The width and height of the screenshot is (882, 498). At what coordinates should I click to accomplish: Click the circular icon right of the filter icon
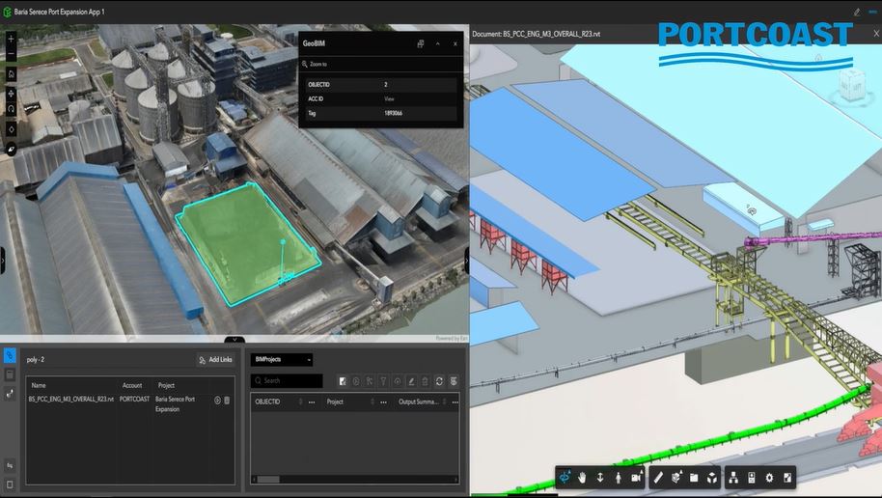click(398, 381)
